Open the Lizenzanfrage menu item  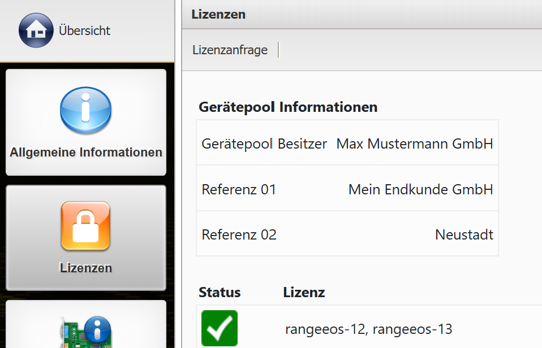[230, 50]
